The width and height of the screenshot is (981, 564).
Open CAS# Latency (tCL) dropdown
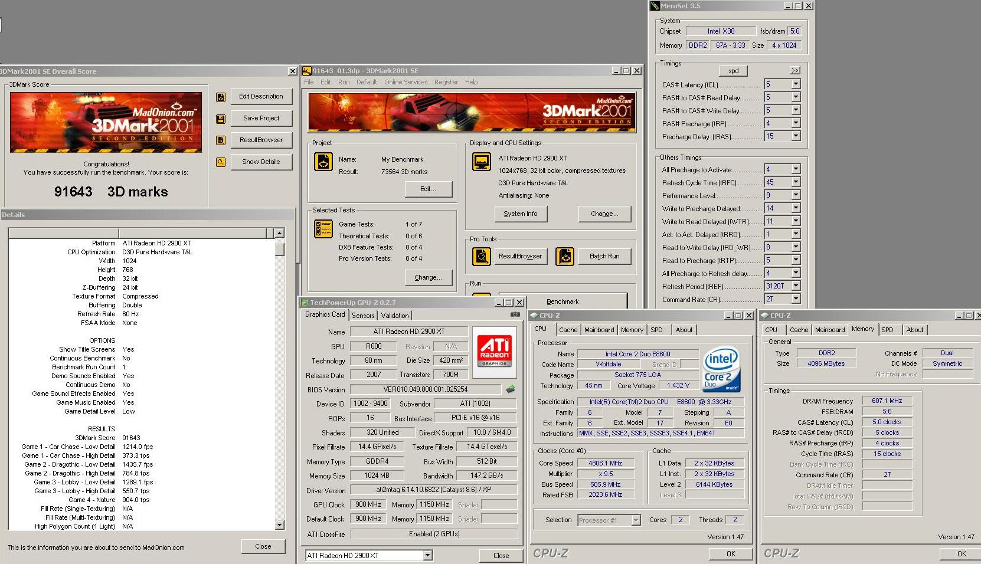(796, 84)
